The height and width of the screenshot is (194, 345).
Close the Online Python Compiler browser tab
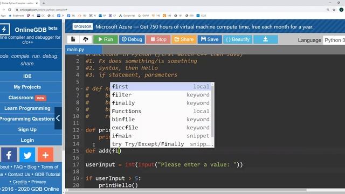point(37,3)
